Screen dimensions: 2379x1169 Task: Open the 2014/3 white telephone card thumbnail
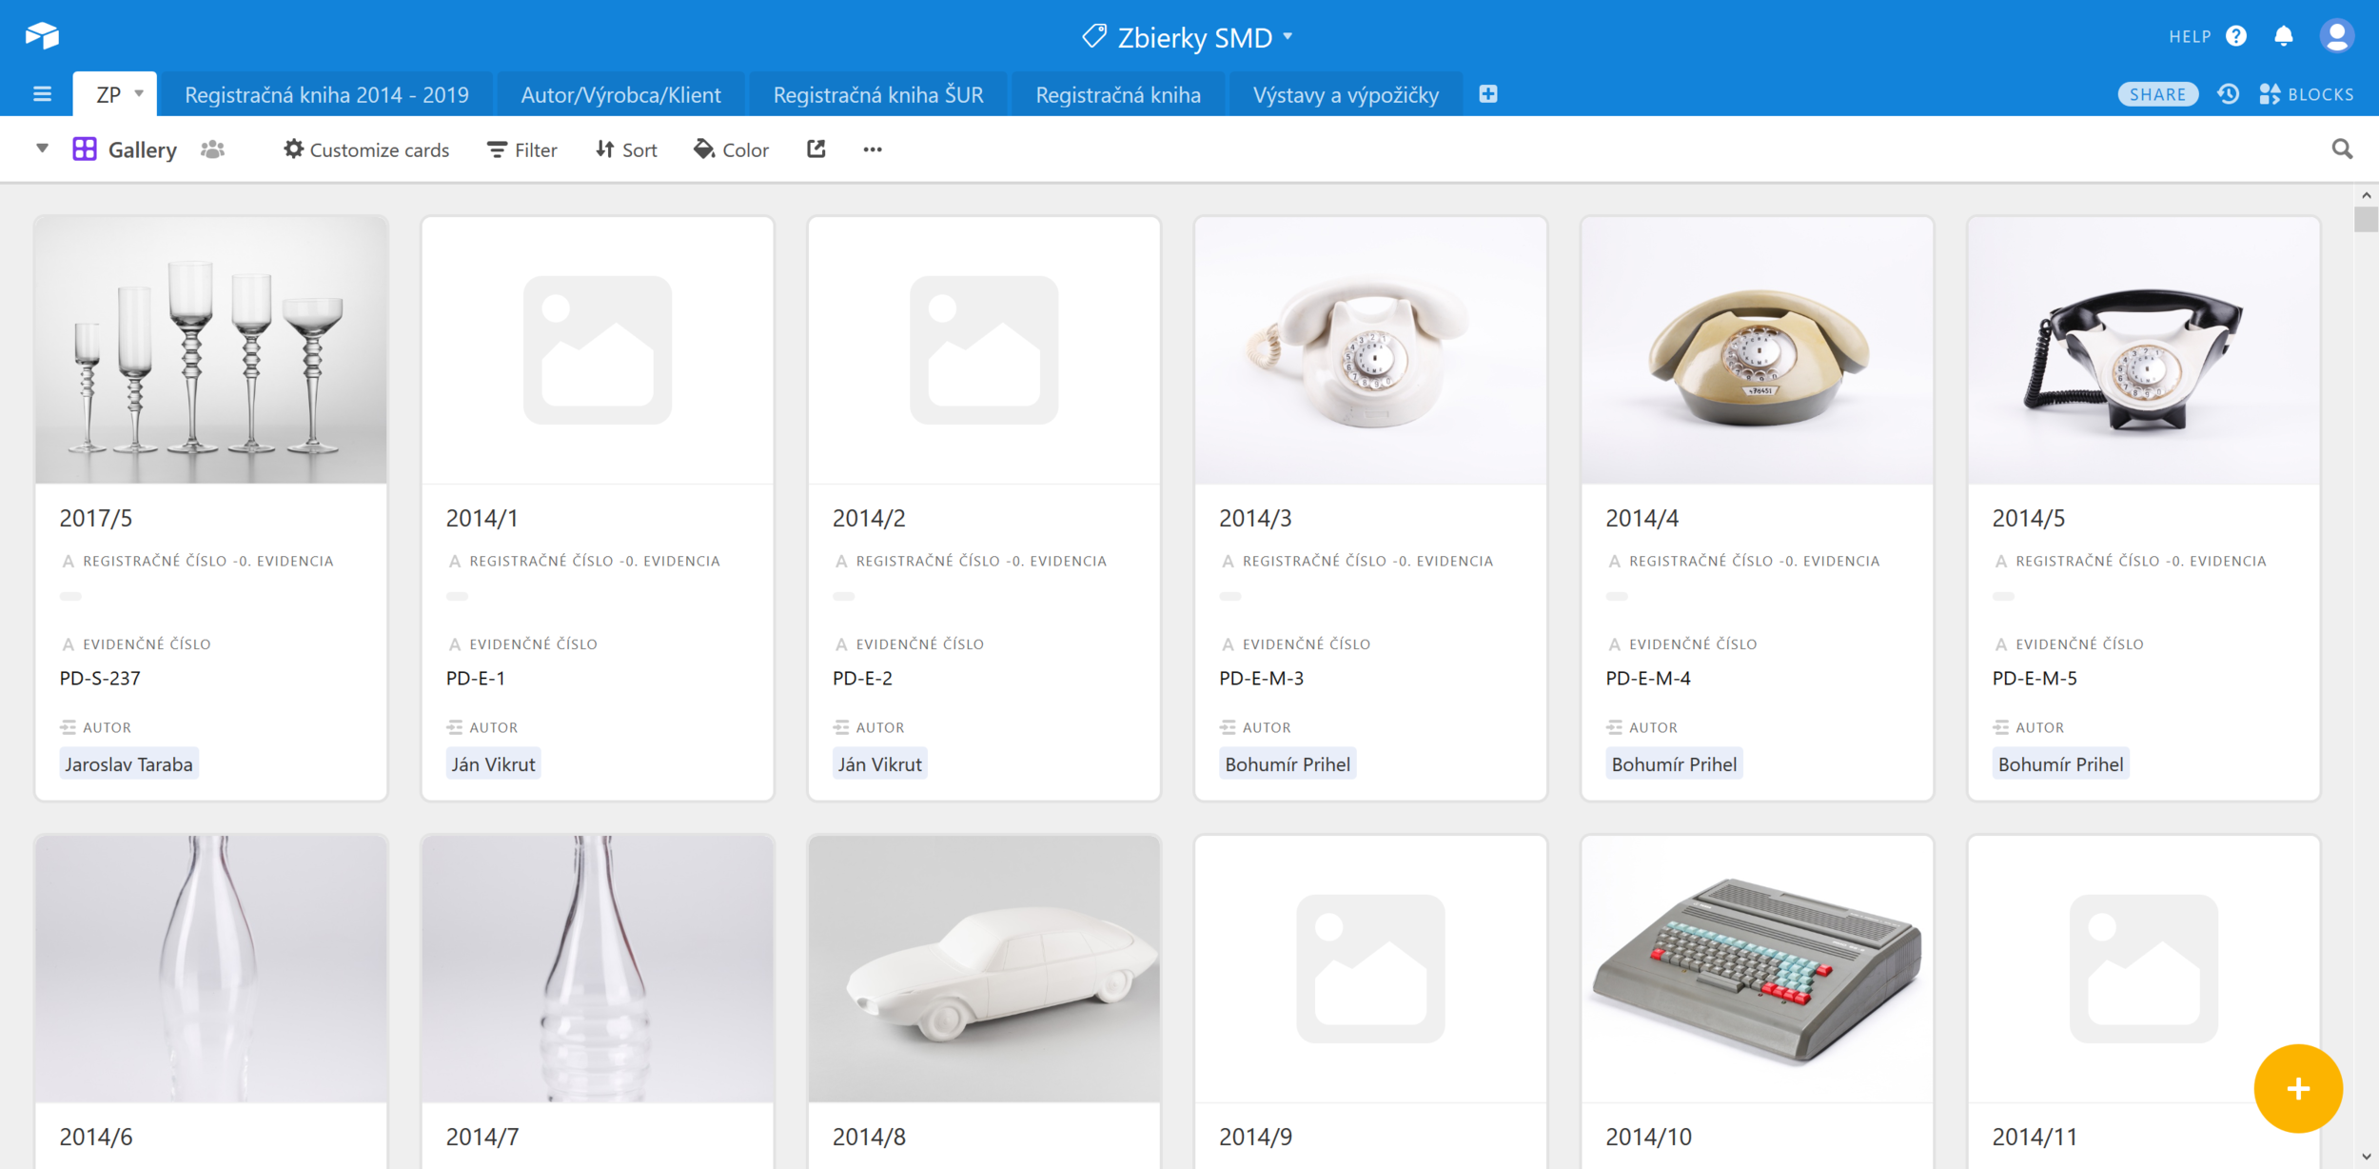pos(1370,350)
